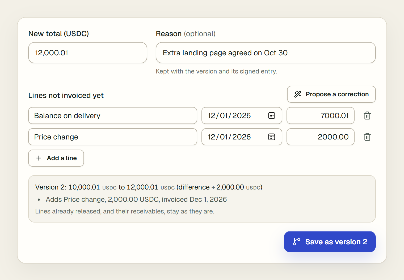Select the 'Reason (optional)' label
Screen dimensions: 404x280
point(186,34)
